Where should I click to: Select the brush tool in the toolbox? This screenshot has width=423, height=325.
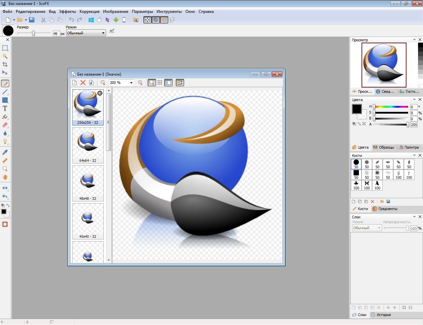pyautogui.click(x=5, y=84)
